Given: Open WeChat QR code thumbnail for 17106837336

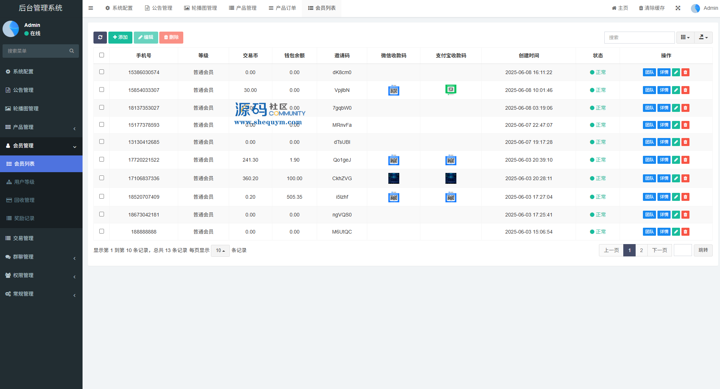Looking at the screenshot, I should [393, 178].
